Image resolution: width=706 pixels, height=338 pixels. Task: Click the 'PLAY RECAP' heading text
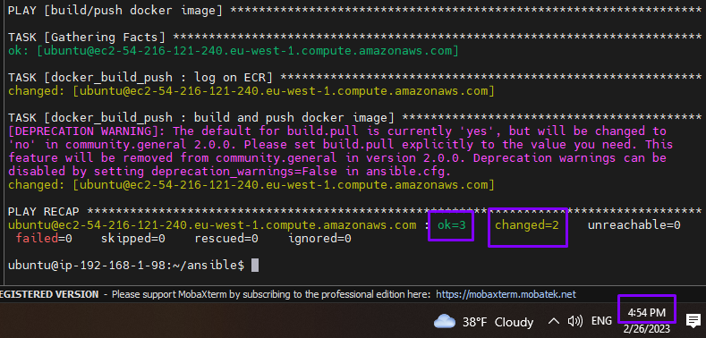(44, 212)
